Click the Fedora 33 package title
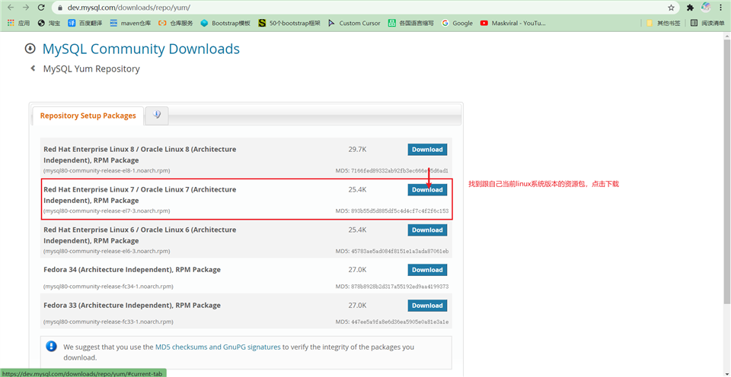This screenshot has width=731, height=377. tap(132, 306)
